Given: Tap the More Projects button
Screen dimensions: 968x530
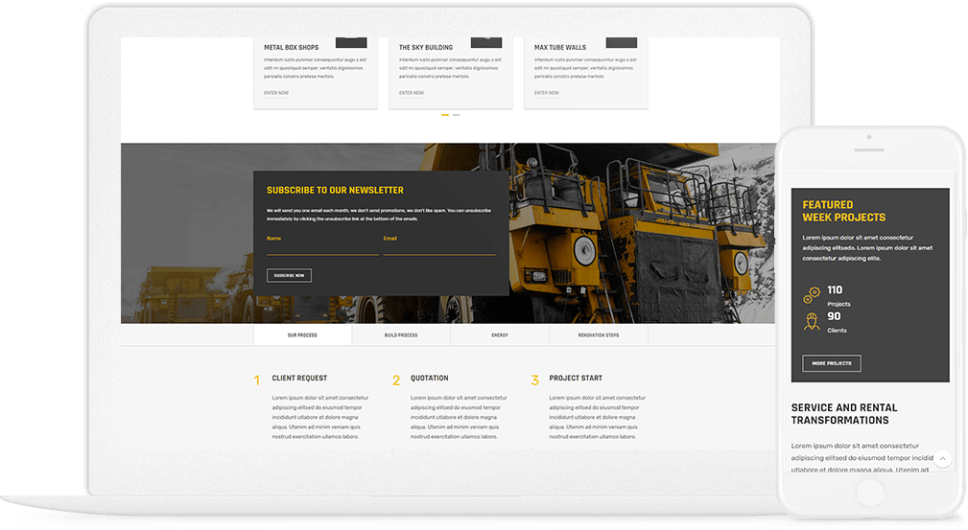Looking at the screenshot, I should click(x=831, y=363).
